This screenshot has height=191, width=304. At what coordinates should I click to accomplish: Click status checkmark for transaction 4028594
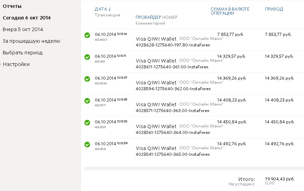click(x=87, y=79)
